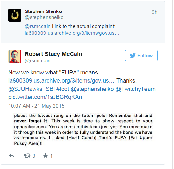Viewport: 174px width, 169px height.
Task: Open Stephen Sheiko's avatar image
Action: pyautogui.click(x=15, y=15)
